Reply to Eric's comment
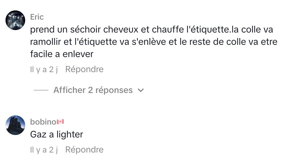This screenshot has width=287, height=162. pyautogui.click(x=84, y=69)
